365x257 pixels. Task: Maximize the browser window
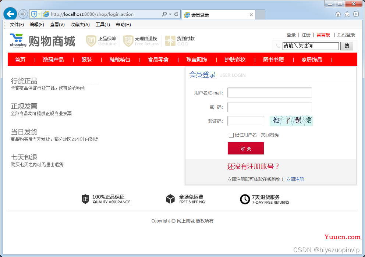click(340, 4)
